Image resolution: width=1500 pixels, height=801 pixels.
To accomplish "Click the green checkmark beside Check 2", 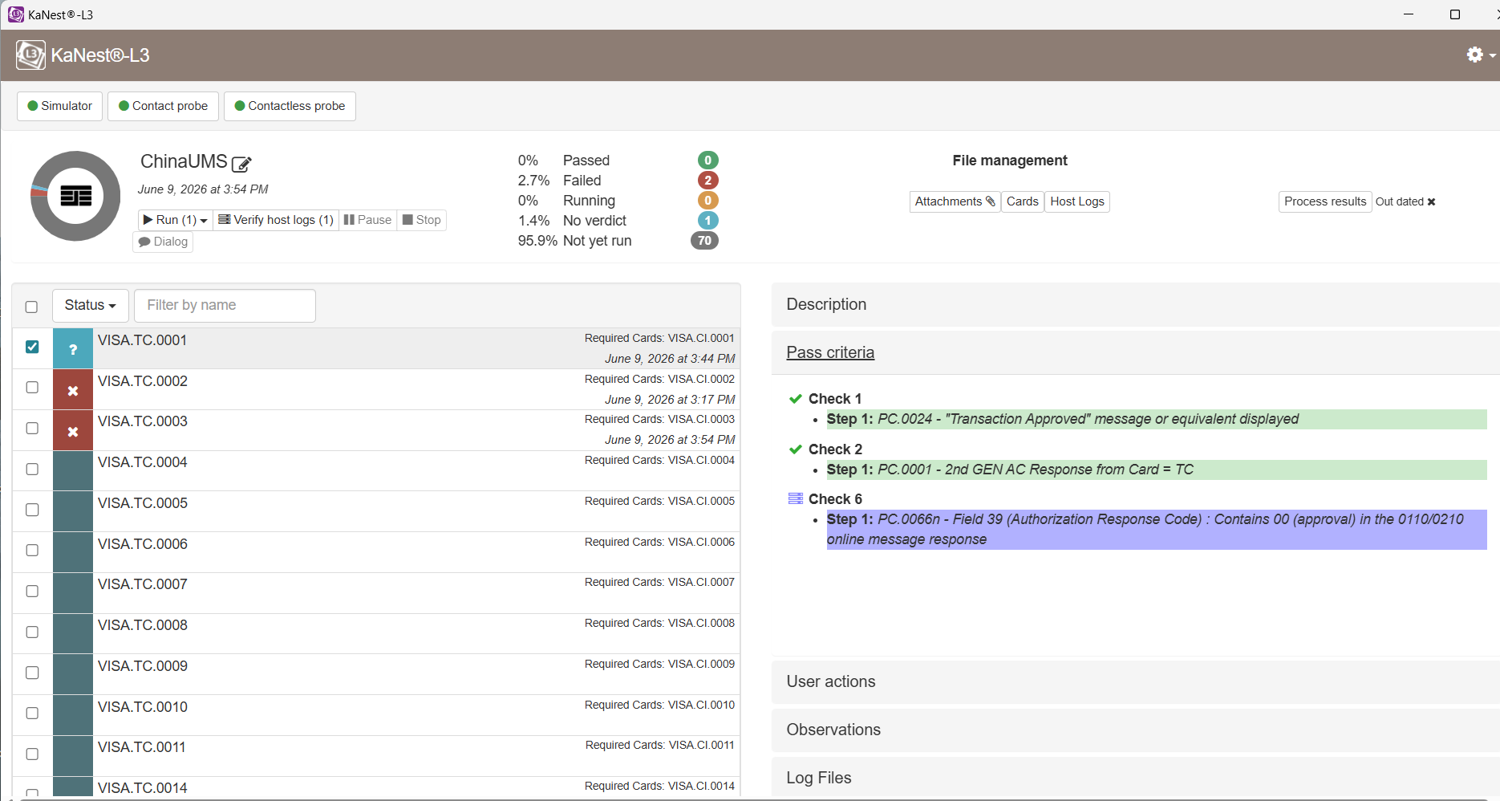I will tap(796, 449).
